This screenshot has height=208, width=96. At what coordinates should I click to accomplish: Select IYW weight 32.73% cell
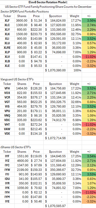(74, 170)
